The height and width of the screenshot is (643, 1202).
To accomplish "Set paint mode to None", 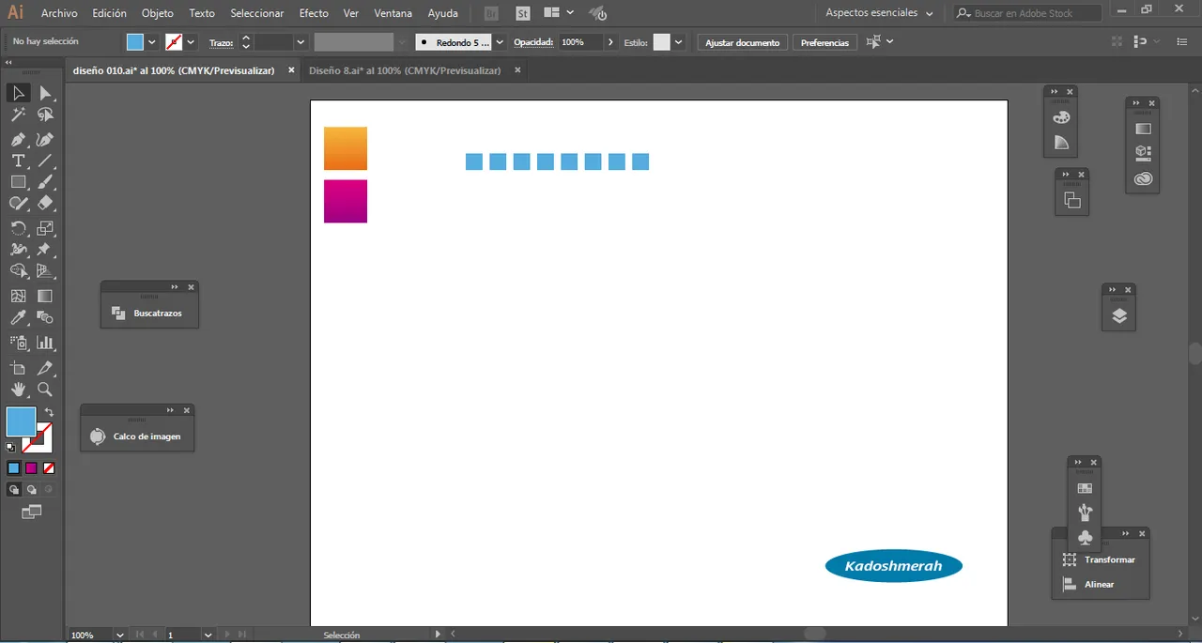I will [x=49, y=467].
